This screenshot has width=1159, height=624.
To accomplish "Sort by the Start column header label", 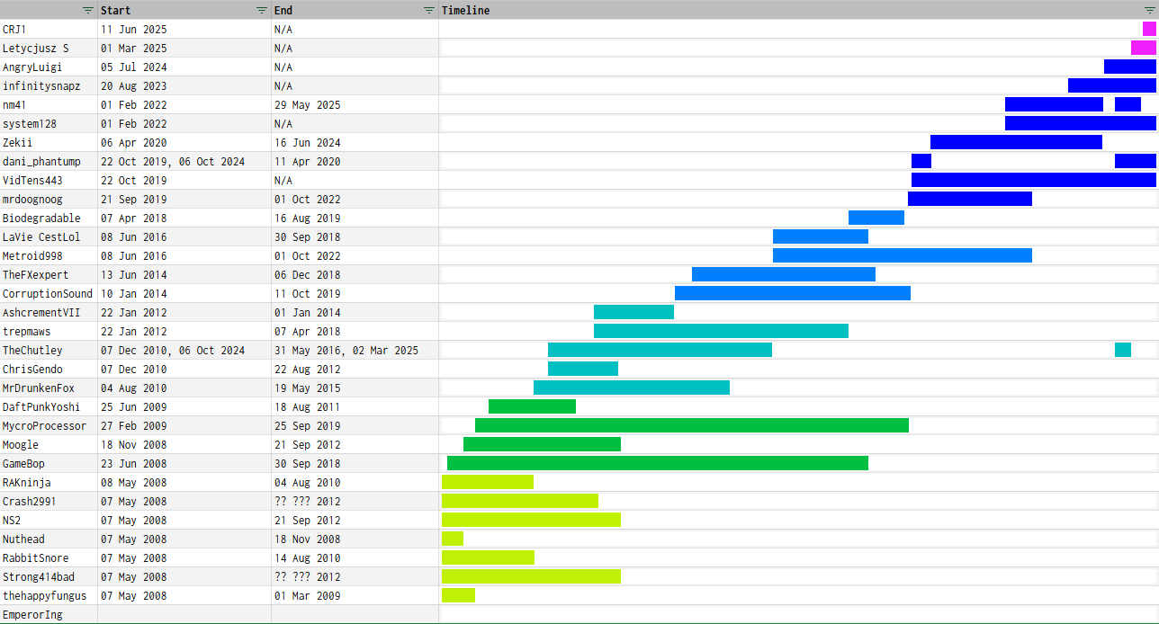I will (x=115, y=11).
